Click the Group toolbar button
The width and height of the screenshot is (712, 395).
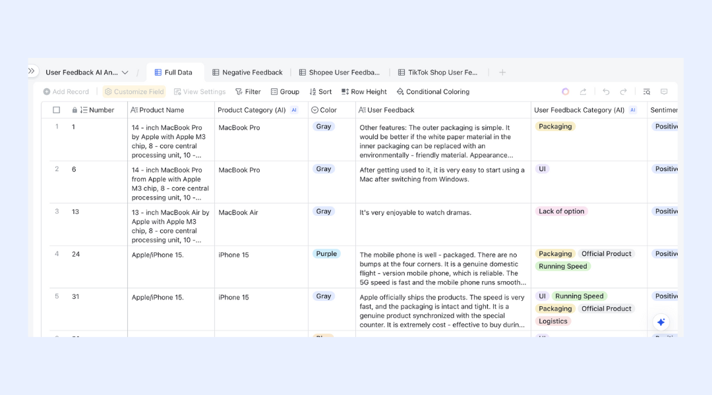pyautogui.click(x=285, y=92)
